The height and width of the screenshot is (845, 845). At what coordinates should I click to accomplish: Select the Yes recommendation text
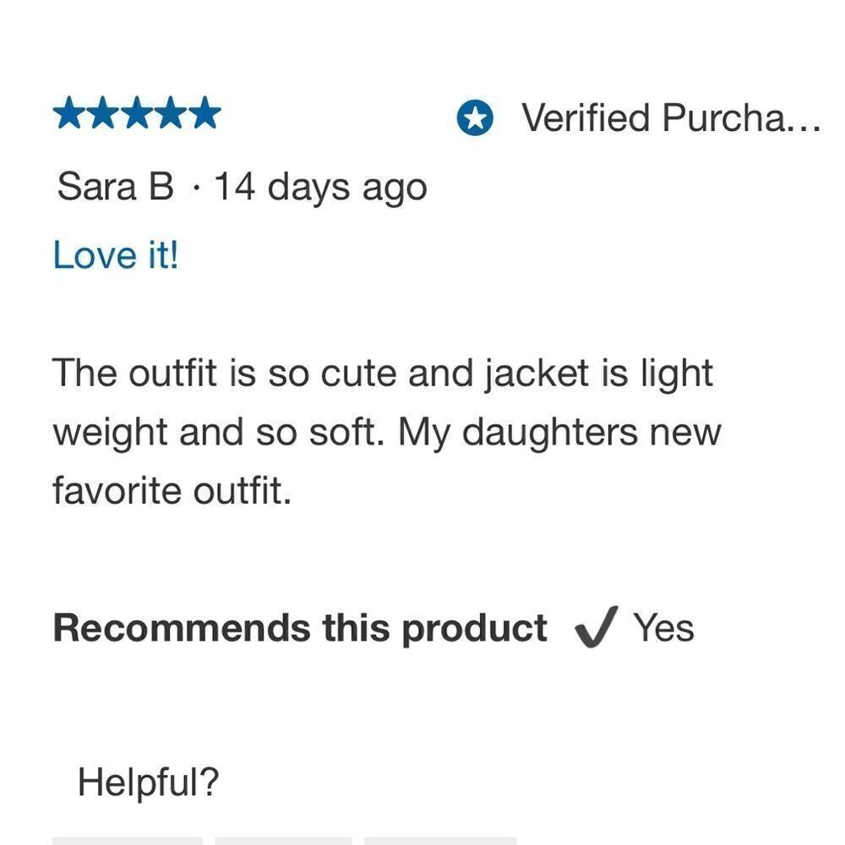pos(663,628)
